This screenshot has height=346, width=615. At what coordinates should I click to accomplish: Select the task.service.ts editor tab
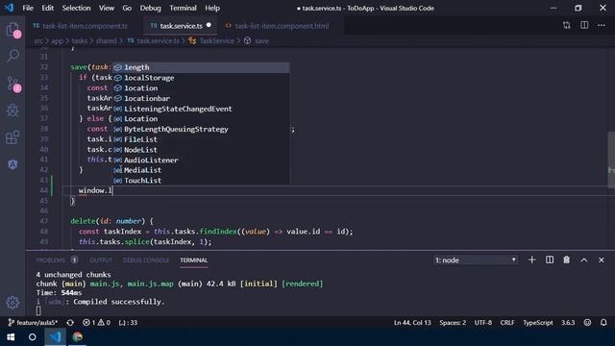click(x=181, y=26)
